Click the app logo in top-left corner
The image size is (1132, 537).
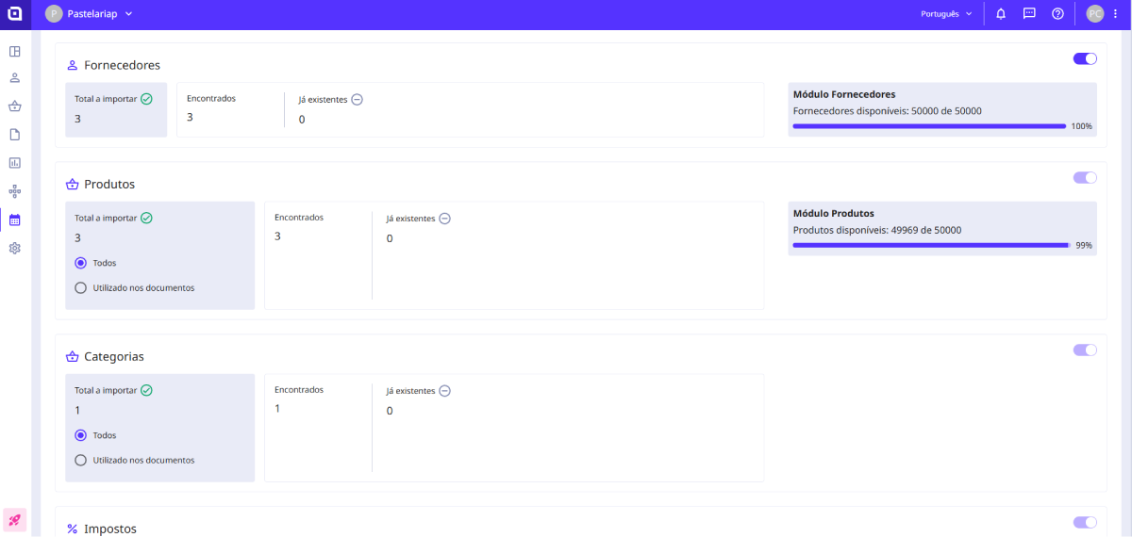[15, 14]
